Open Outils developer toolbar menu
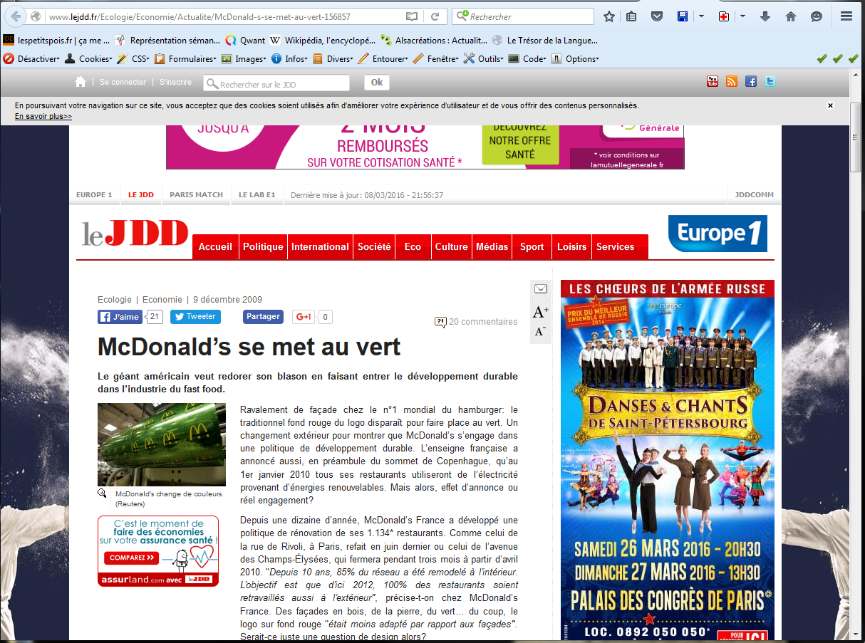Image resolution: width=865 pixels, height=643 pixels. [x=484, y=59]
